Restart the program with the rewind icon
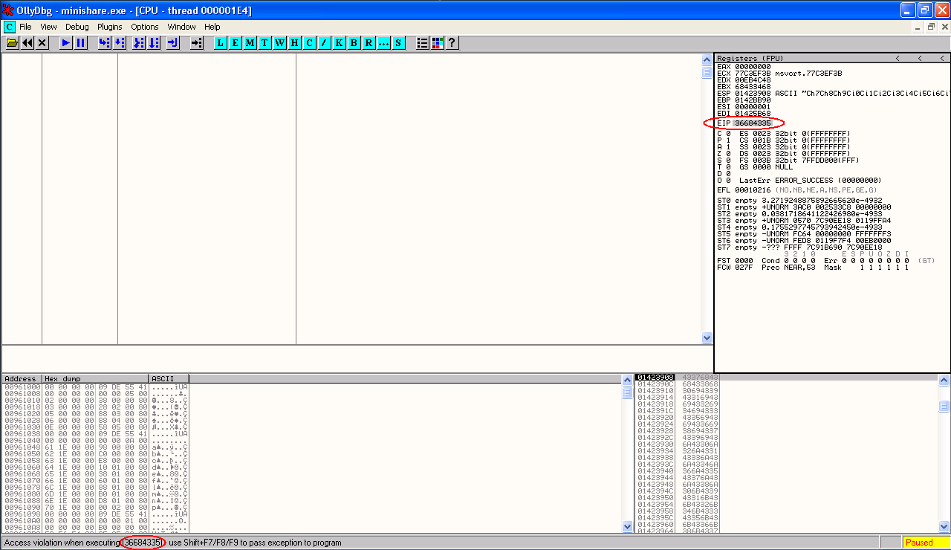Viewport: 951px width, 550px height. click(x=27, y=43)
